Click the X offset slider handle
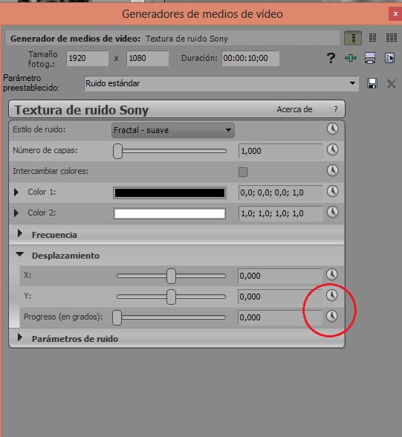The image size is (402, 437). click(171, 276)
